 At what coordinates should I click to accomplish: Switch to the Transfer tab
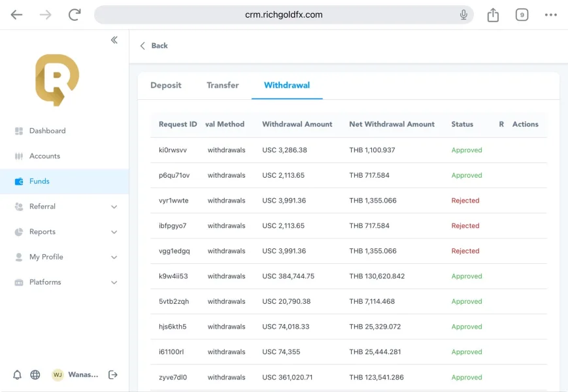(223, 85)
